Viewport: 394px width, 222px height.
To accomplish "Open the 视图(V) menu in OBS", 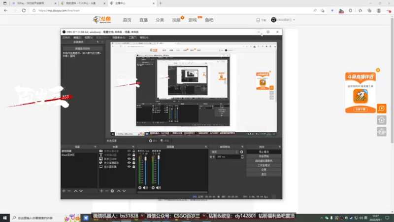I will pyautogui.click(x=89, y=37).
